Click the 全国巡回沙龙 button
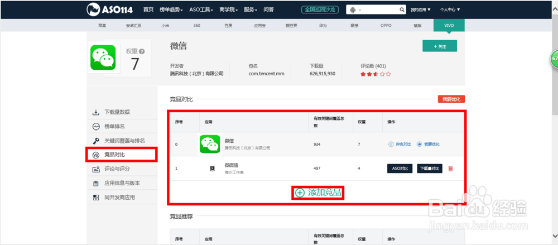558x245 pixels. [320, 9]
